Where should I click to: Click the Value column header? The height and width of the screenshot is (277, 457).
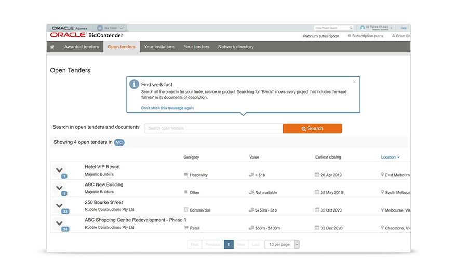[254, 157]
